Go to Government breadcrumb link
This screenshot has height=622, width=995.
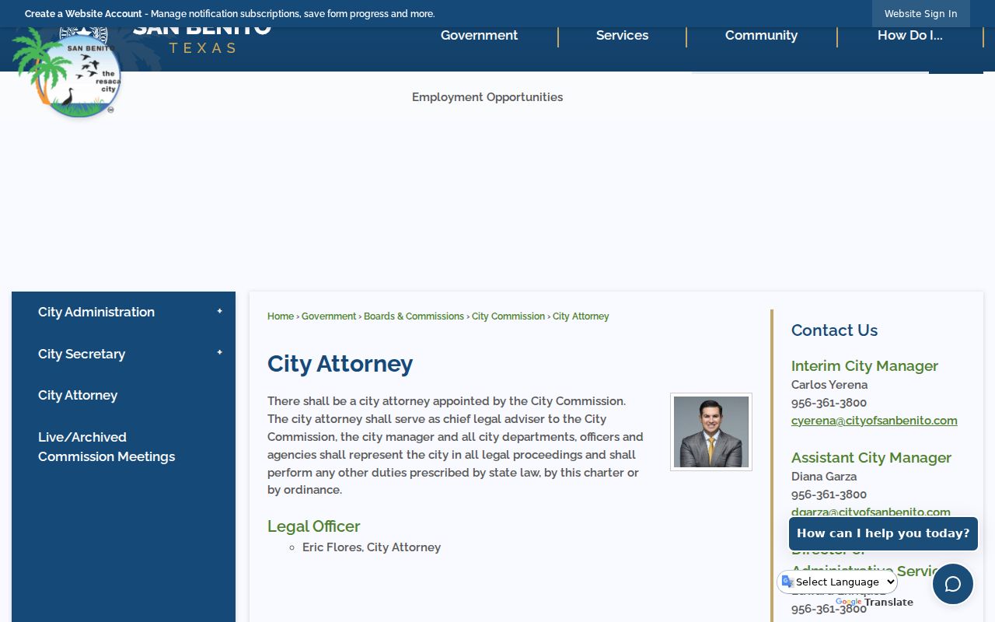click(x=329, y=316)
